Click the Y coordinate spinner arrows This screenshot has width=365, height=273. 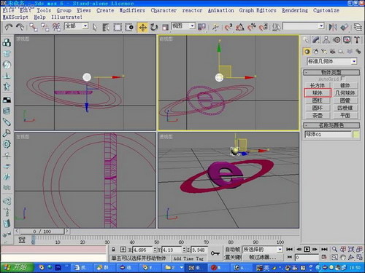tap(184, 250)
